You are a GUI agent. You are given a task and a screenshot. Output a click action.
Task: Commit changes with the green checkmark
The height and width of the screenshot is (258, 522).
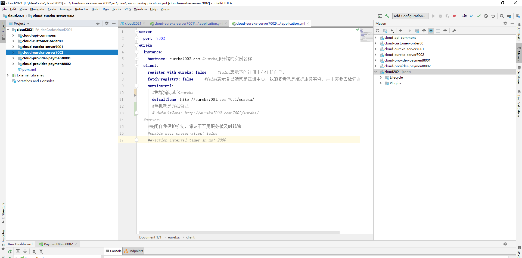479,16
